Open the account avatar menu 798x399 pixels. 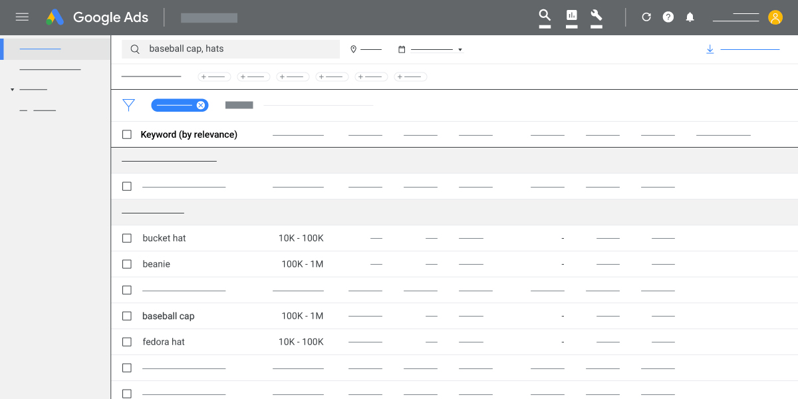(x=775, y=17)
